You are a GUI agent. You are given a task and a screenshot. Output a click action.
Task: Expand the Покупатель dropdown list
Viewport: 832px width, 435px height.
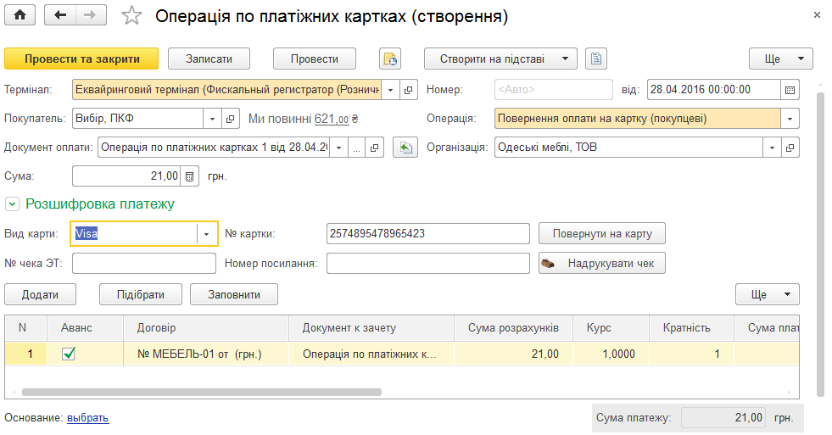tap(212, 119)
